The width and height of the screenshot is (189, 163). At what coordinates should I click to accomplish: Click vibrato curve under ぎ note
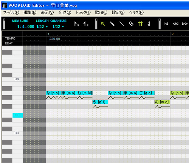point(100,107)
